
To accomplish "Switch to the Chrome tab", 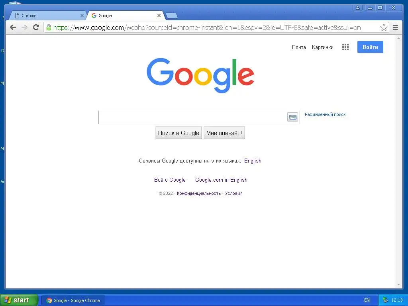I will tap(48, 16).
